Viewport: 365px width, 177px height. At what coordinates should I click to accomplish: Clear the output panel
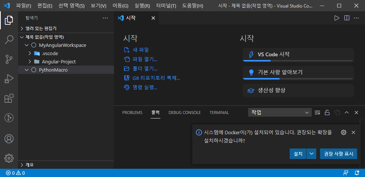click(317, 112)
